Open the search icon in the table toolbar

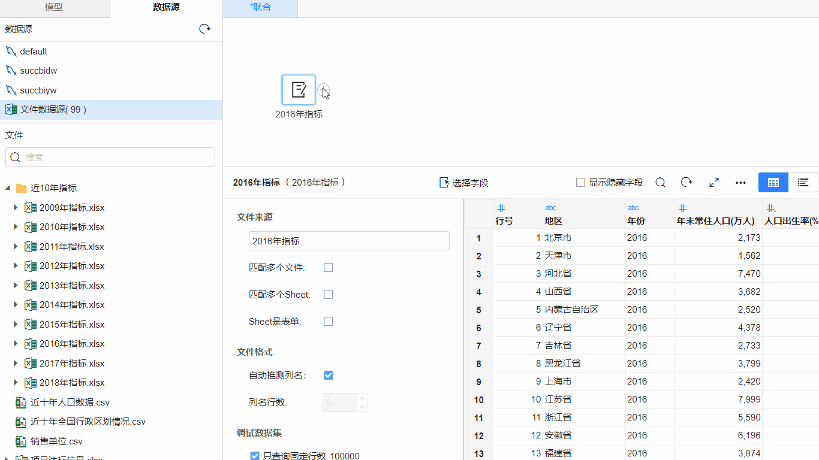click(660, 182)
